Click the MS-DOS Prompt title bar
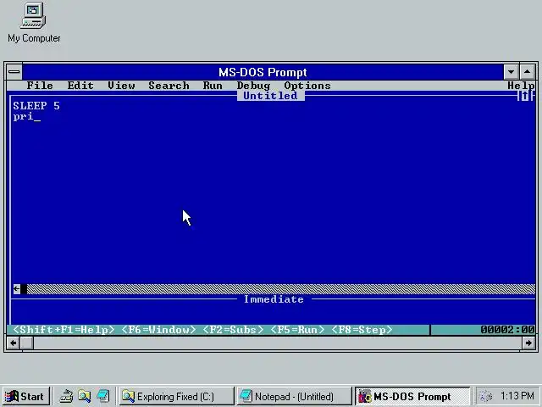542x407 pixels. coord(263,72)
